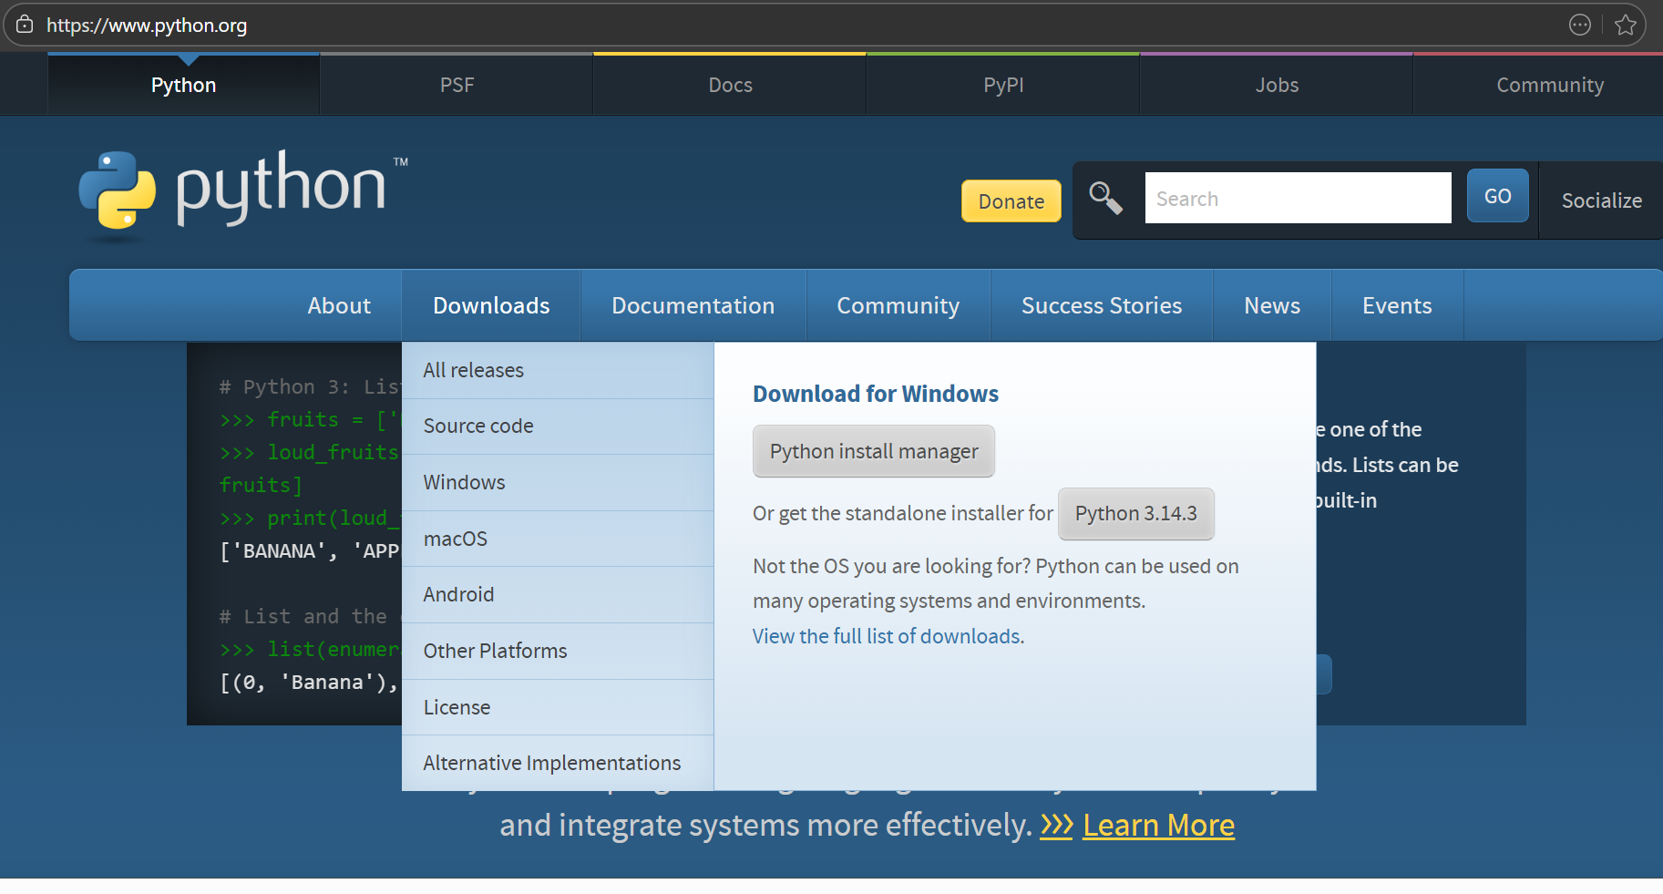
Task: Expand the Socialize menu
Action: pyautogui.click(x=1601, y=200)
